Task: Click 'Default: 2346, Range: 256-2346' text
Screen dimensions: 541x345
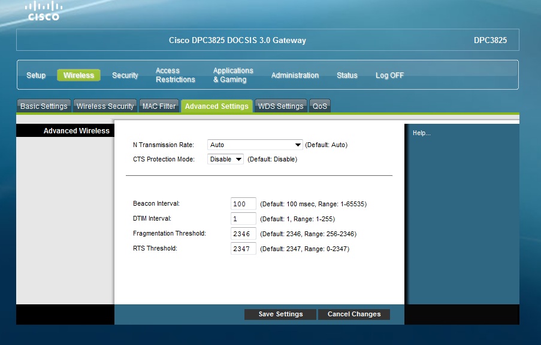Action: [308, 234]
